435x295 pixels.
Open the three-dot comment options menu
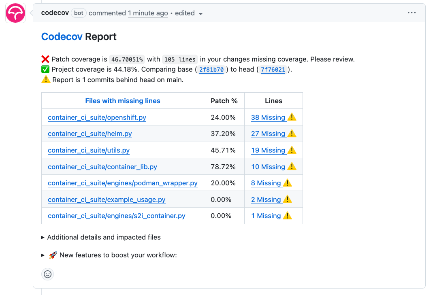412,13
